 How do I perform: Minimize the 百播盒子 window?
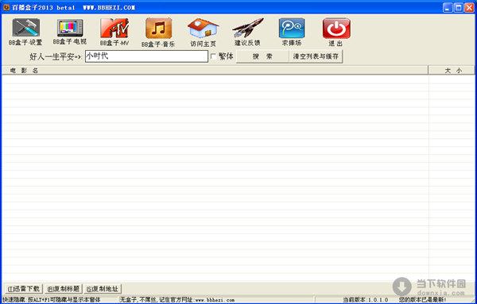(x=448, y=8)
